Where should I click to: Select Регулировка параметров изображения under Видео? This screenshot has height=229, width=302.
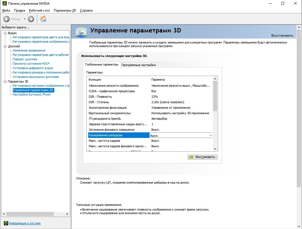tap(41, 42)
